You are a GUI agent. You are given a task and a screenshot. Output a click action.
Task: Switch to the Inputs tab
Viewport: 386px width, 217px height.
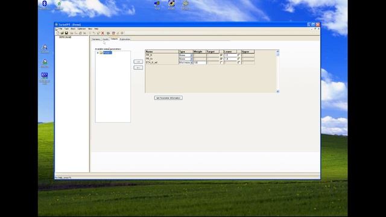click(106, 39)
